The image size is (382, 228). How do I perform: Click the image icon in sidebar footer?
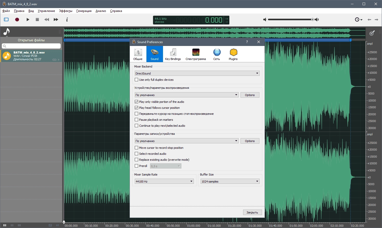(x=50, y=225)
